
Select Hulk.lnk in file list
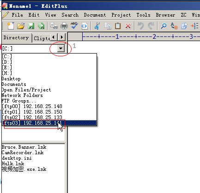[13, 163]
